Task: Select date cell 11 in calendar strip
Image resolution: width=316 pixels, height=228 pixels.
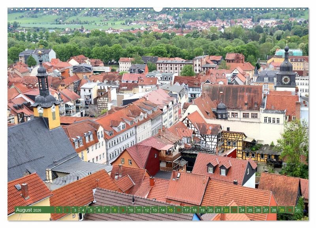Action: coord(139,210)
